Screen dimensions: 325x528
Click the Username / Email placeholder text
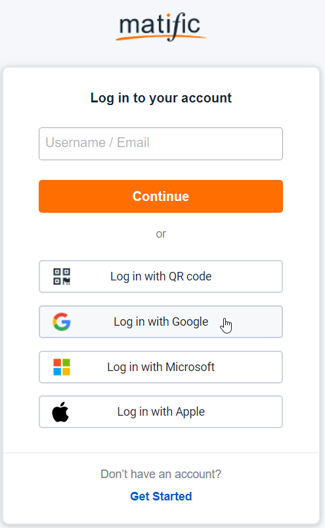97,143
